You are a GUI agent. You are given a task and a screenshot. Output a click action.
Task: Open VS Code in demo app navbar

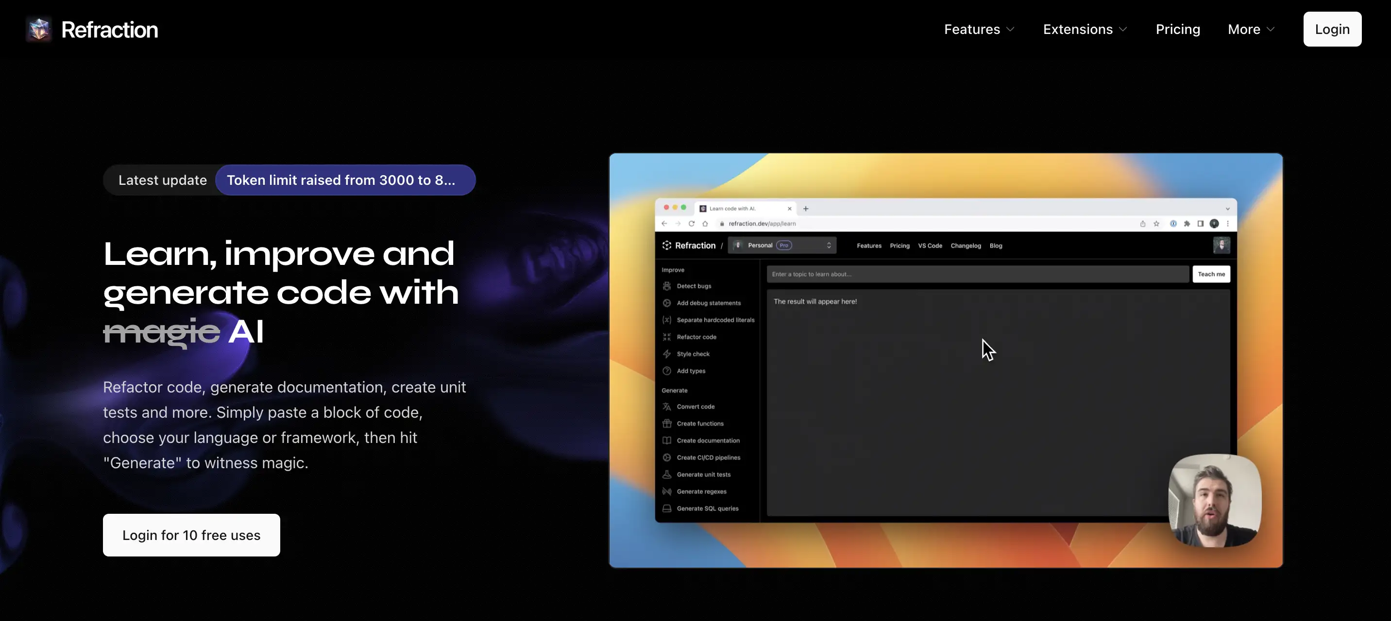930,245
